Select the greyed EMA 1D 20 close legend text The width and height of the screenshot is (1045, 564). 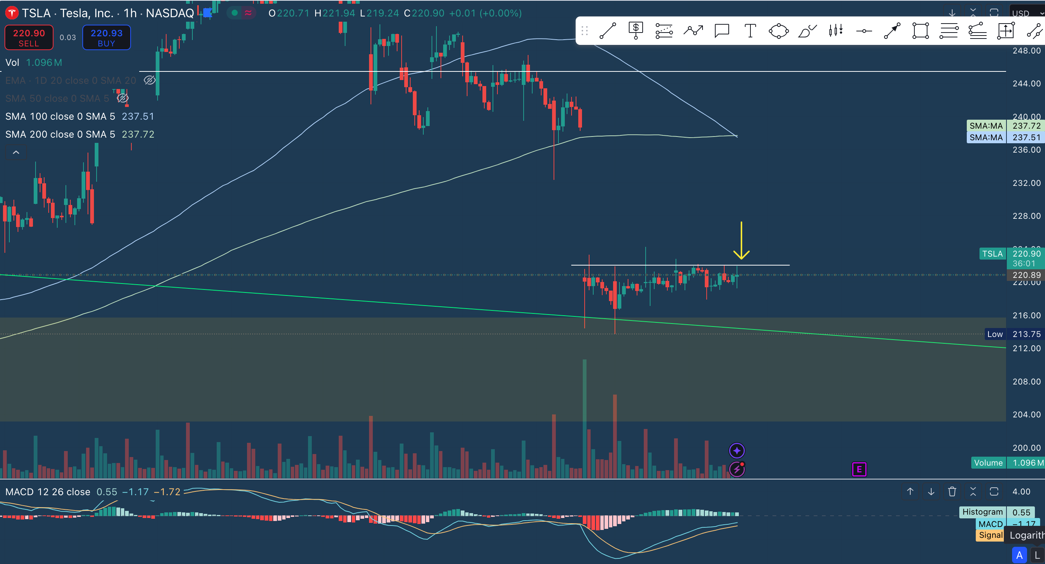click(x=71, y=80)
